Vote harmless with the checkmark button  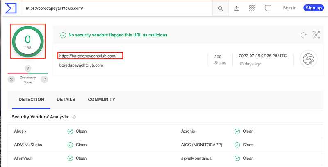point(44,79)
